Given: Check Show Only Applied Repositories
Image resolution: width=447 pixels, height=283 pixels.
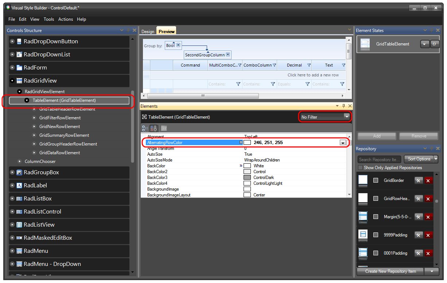Looking at the screenshot, I should (x=361, y=168).
